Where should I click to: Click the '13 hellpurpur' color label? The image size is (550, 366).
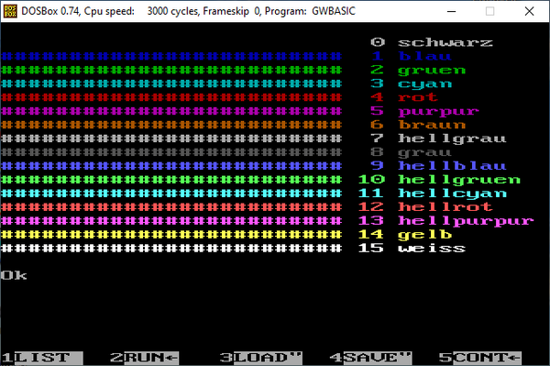click(445, 220)
